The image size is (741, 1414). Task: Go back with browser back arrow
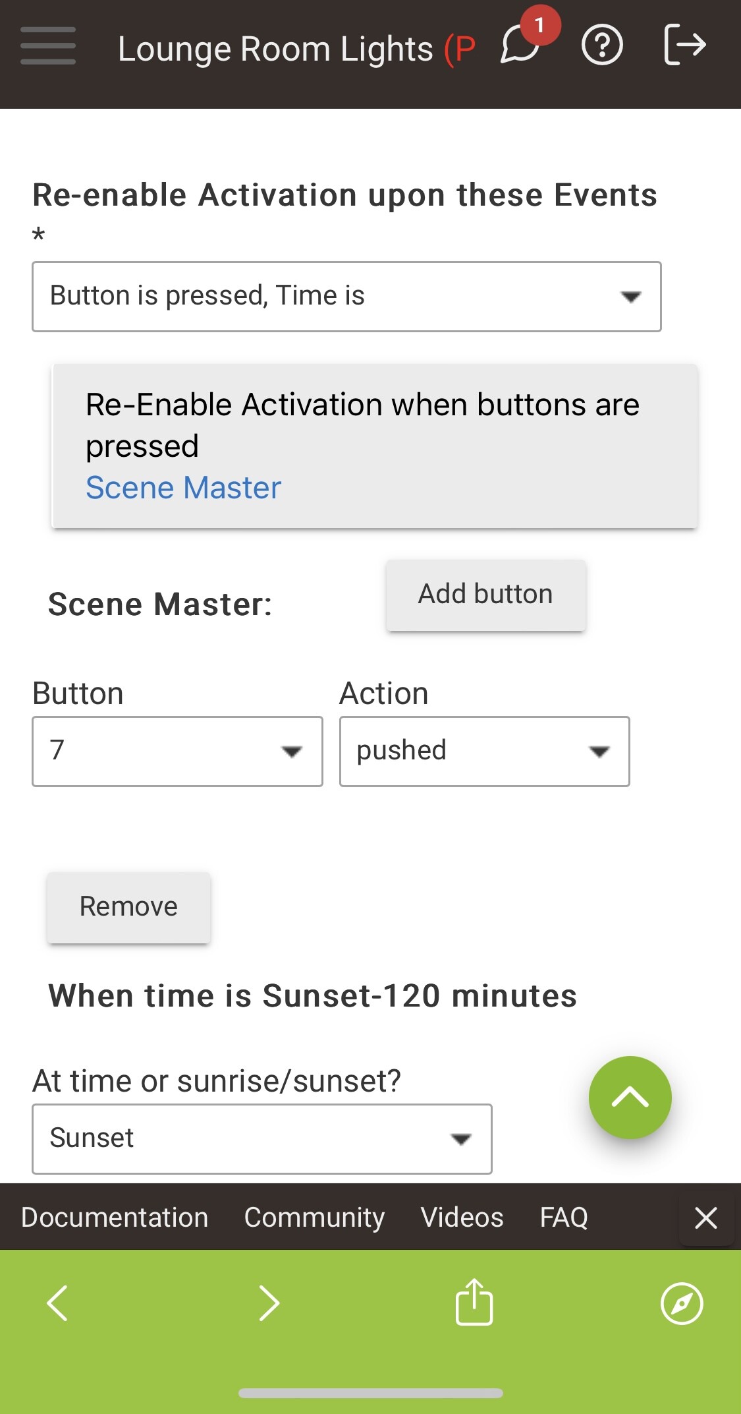click(x=58, y=1303)
